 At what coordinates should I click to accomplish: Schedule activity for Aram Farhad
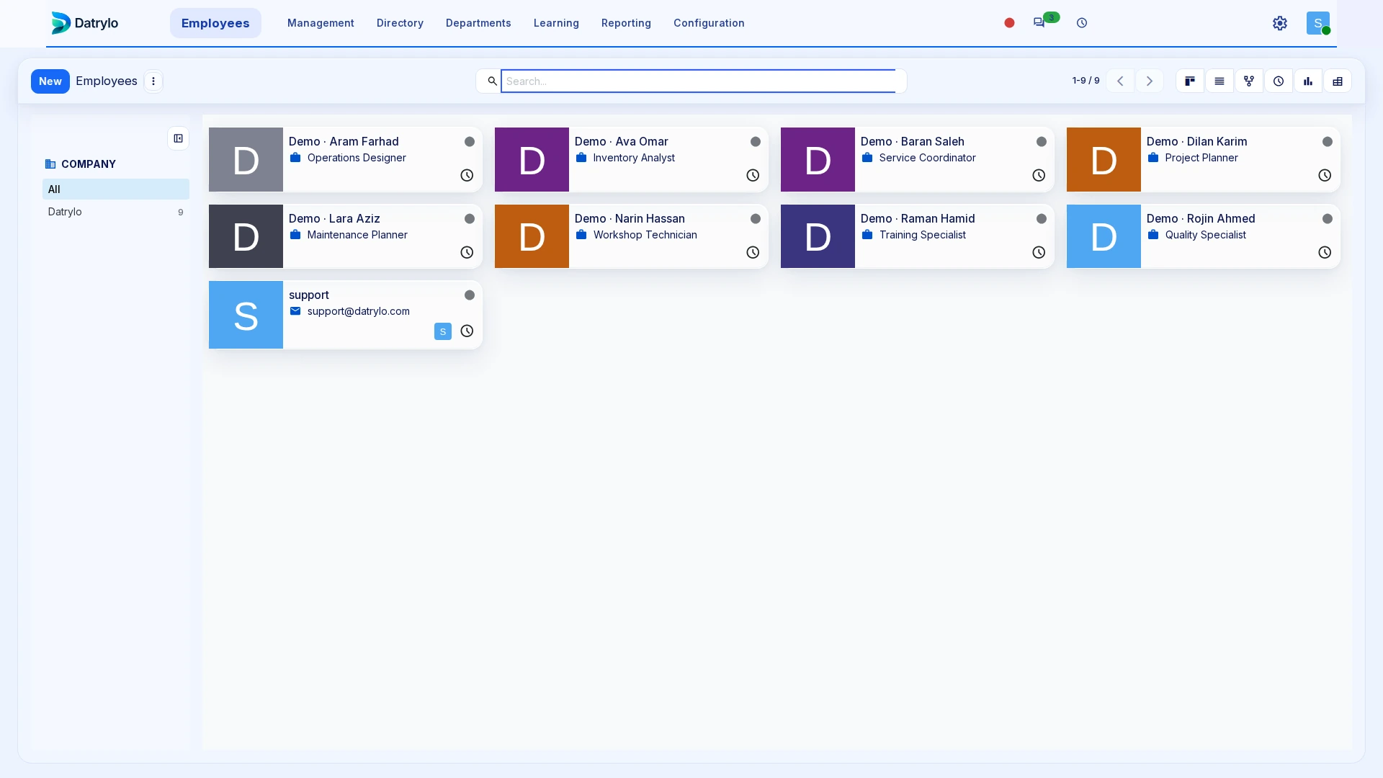[x=467, y=175]
